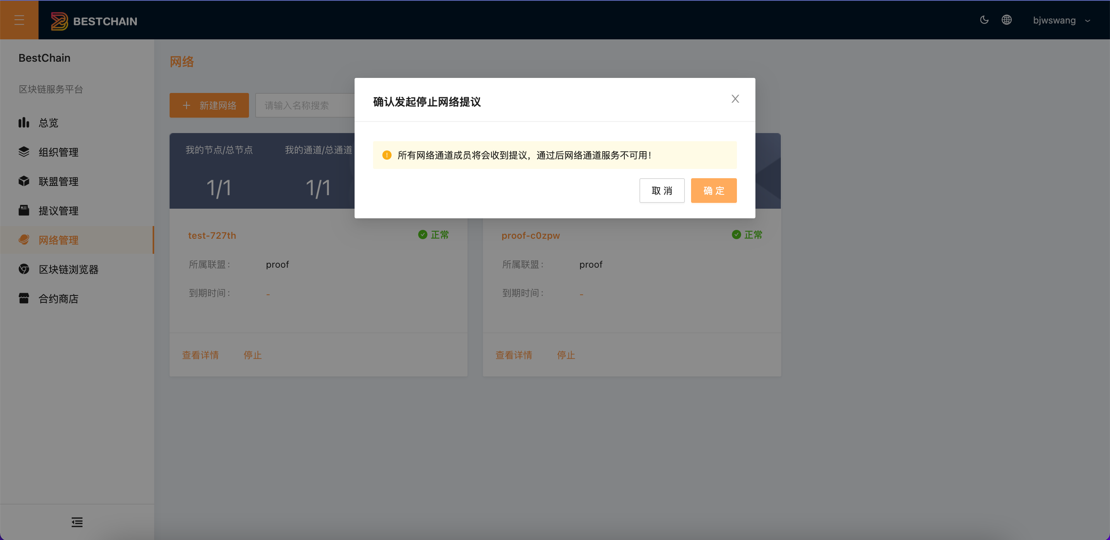This screenshot has width=1110, height=540.
Task: Click 正常 status icon of test-727th
Action: [423, 235]
